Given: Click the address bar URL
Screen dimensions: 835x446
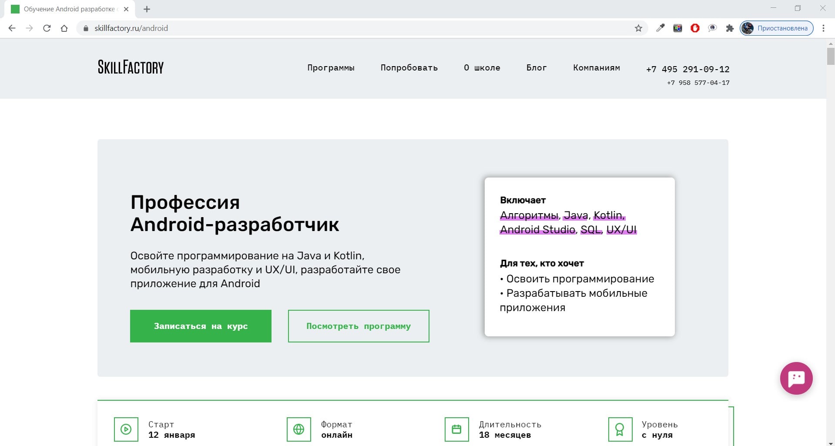Looking at the screenshot, I should [x=131, y=28].
